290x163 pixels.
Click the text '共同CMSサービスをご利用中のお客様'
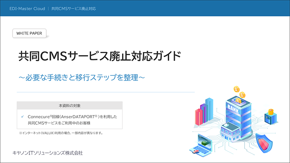(59, 123)
